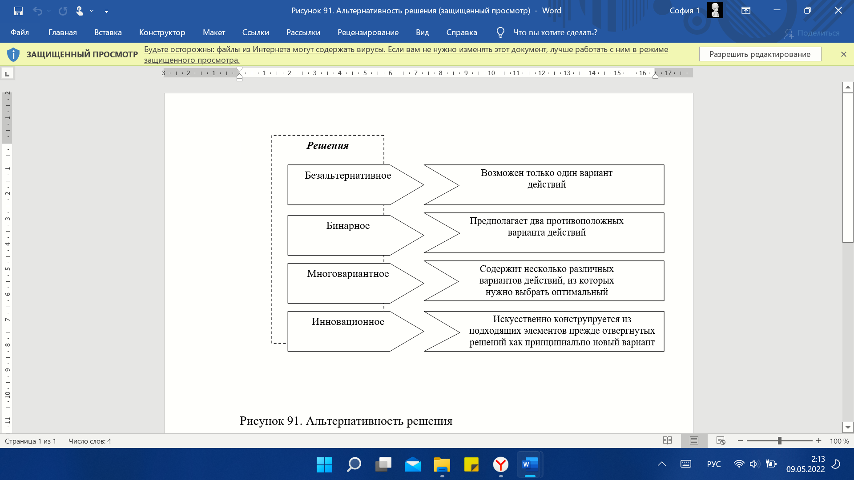Open the Mail app in taskbar
The height and width of the screenshot is (480, 854).
point(413,465)
